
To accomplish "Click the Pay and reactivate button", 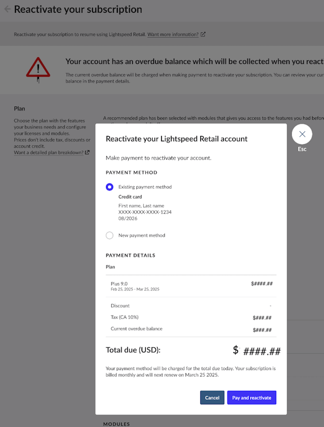I will 251,398.
